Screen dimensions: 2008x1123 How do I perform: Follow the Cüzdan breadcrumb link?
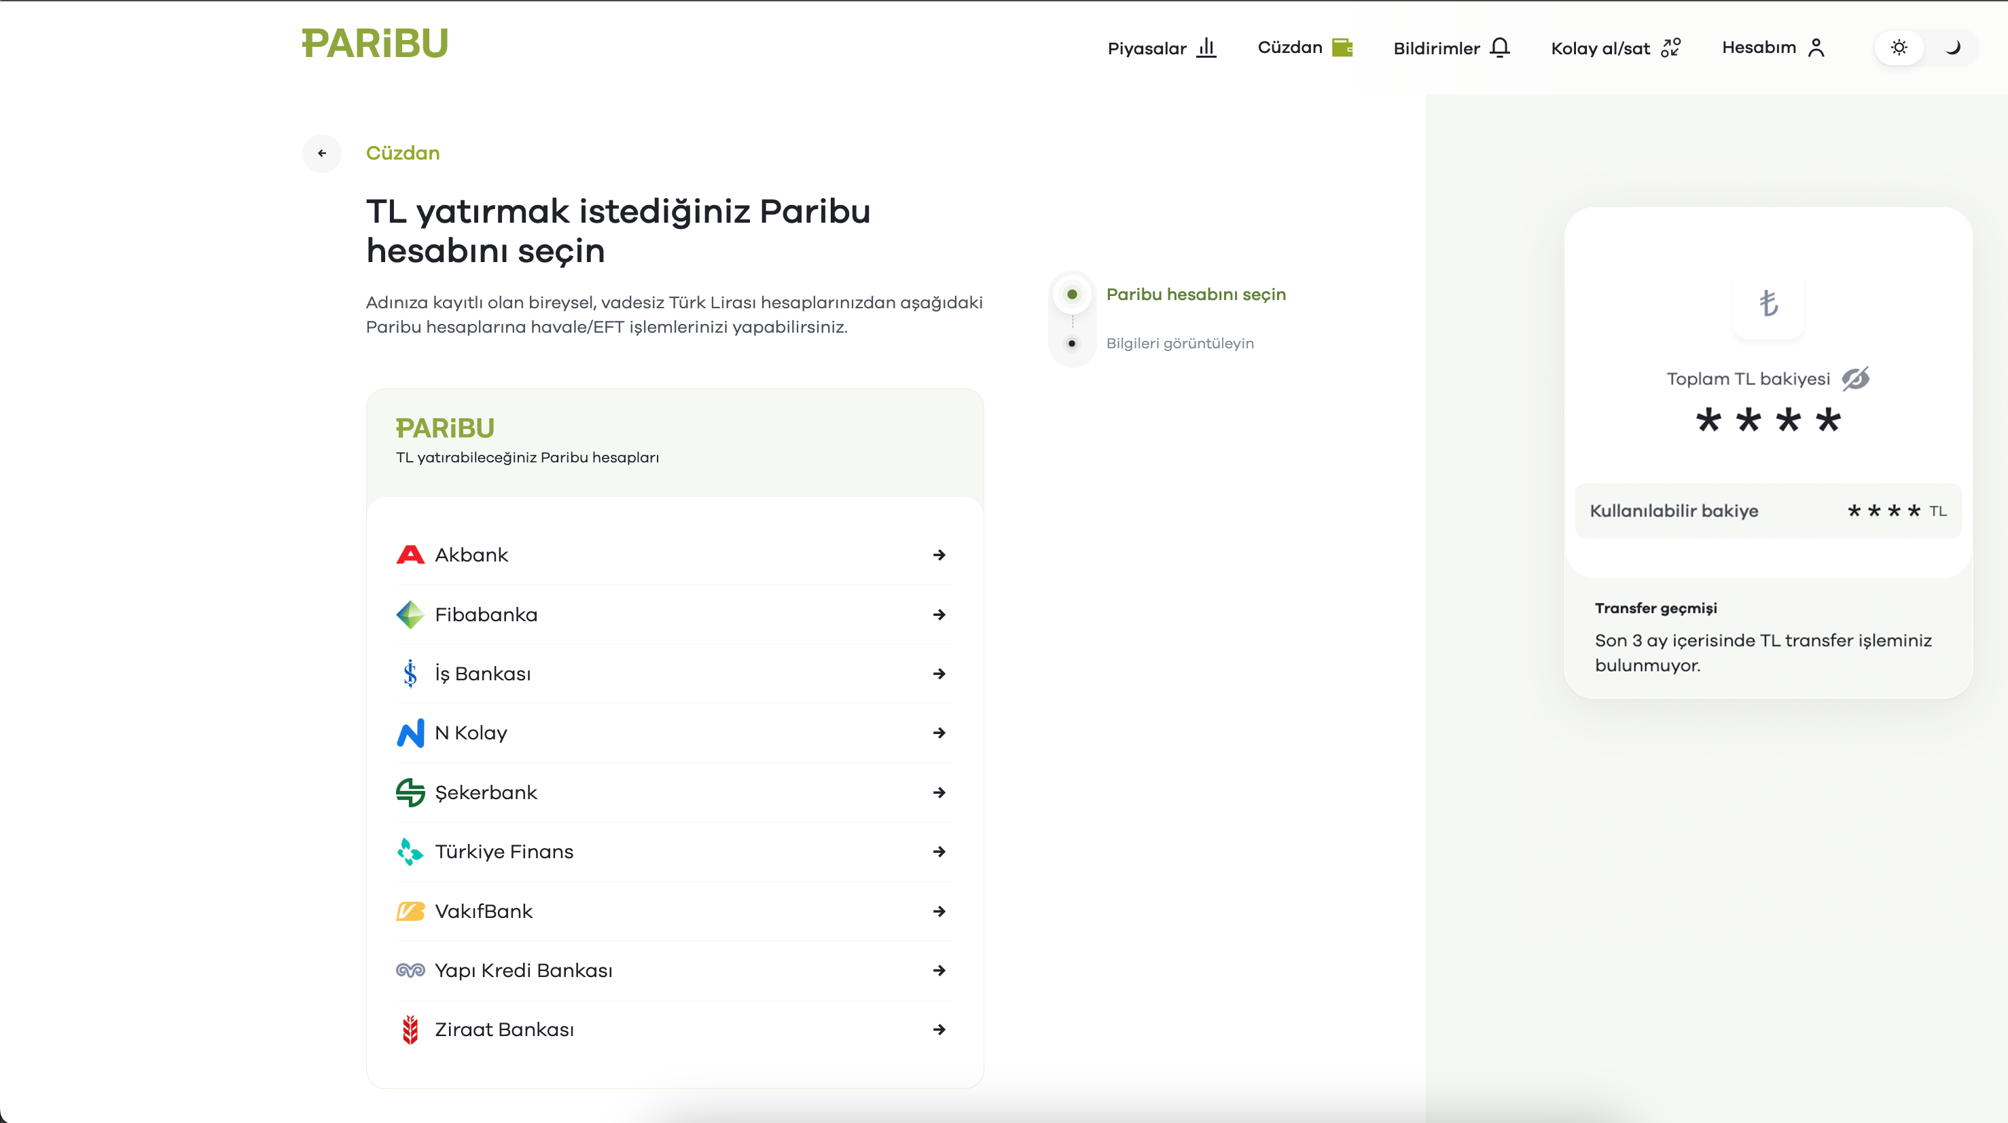point(403,153)
